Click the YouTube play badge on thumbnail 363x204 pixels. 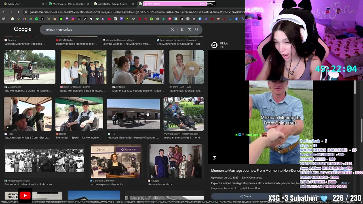pos(25,195)
